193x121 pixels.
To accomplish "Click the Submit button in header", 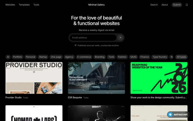I will click(177, 5).
